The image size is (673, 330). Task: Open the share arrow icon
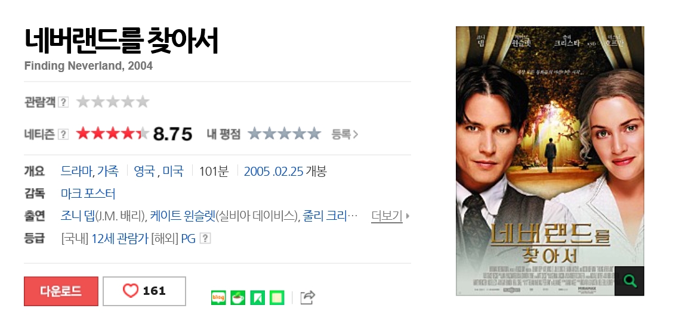[x=308, y=297]
